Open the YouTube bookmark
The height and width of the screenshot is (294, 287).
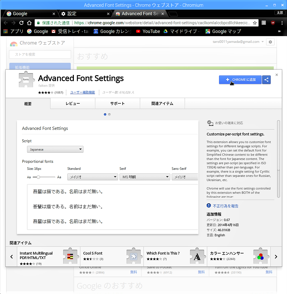tap(148, 31)
